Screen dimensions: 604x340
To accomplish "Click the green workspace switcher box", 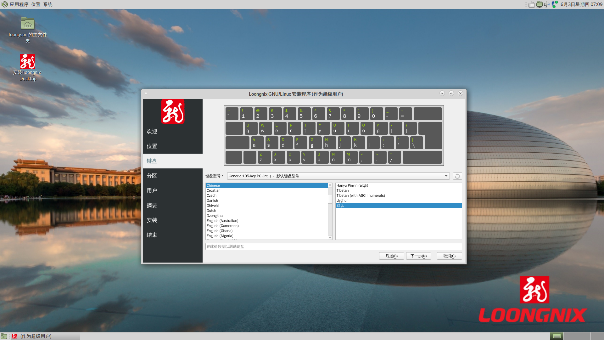I will [557, 336].
